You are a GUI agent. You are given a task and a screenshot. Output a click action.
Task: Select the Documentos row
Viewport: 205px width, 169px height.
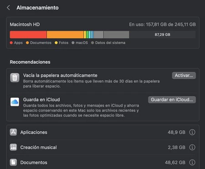pos(102,162)
